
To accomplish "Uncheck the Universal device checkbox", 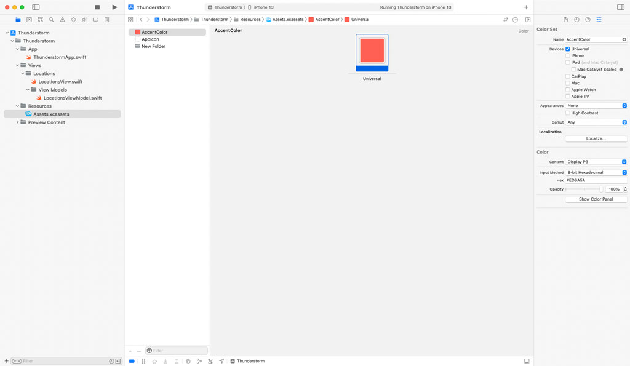I will pos(568,49).
